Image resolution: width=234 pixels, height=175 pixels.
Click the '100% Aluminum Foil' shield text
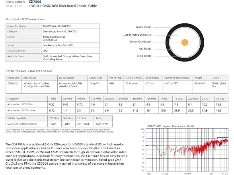pos(54,37)
